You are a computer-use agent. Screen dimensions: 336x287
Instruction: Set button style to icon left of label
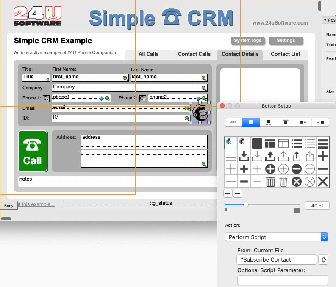303,122
